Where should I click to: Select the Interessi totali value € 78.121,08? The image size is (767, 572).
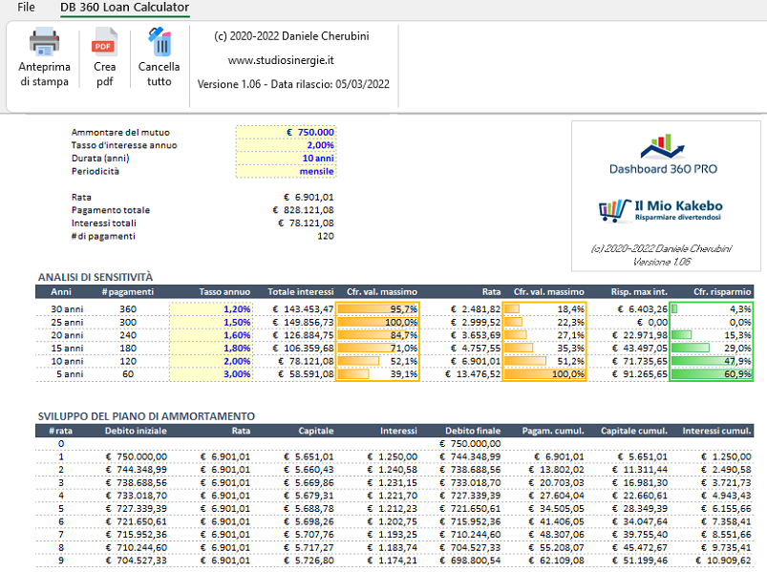(306, 222)
